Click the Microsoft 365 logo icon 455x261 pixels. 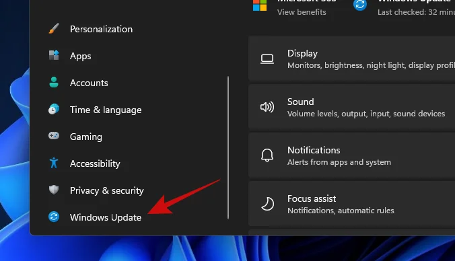tap(260, 5)
